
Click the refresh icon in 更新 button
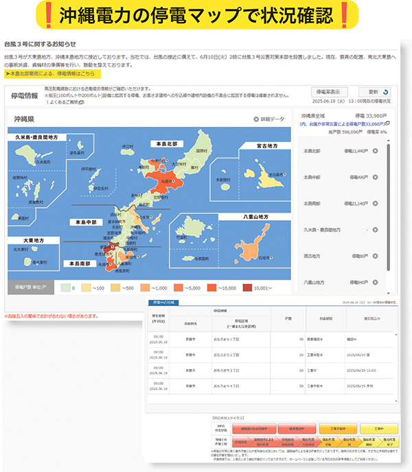[385, 92]
